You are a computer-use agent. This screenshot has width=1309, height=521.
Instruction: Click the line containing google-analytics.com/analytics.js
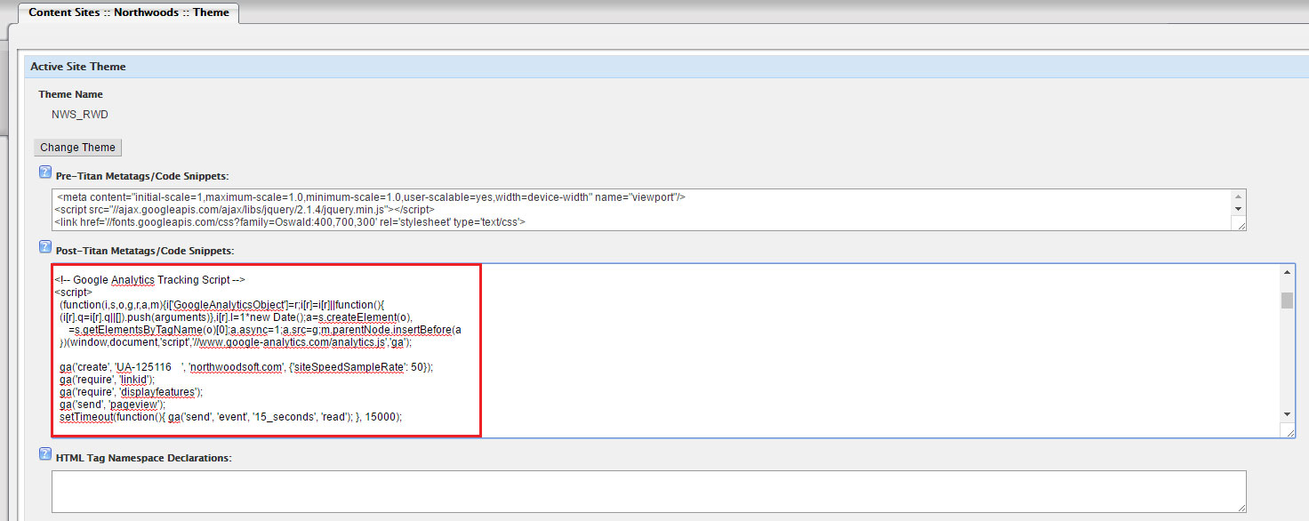coord(236,341)
